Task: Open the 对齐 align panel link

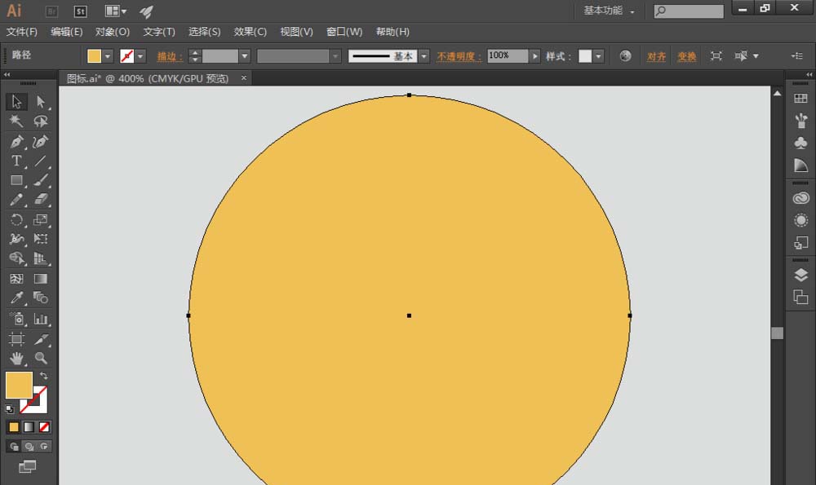Action: click(x=656, y=56)
